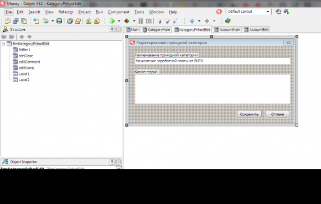
Task: Select editComment in Structure tree
Action: tap(29, 62)
